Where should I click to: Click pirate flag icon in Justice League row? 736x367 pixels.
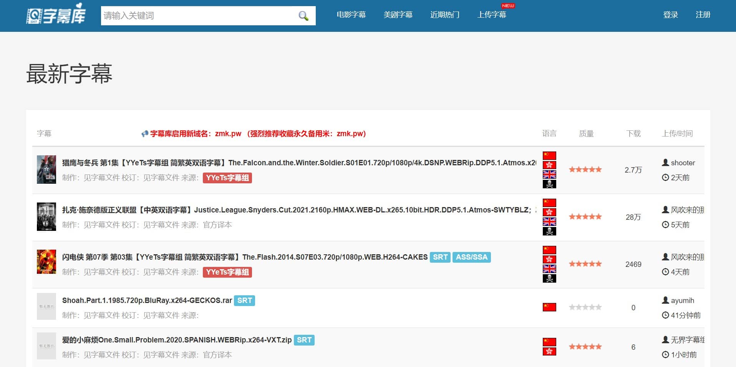pyautogui.click(x=549, y=231)
